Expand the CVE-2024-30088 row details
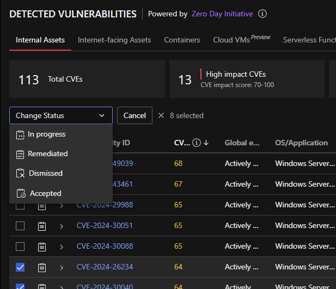Screen dimensions: 336x289 pos(62,247)
